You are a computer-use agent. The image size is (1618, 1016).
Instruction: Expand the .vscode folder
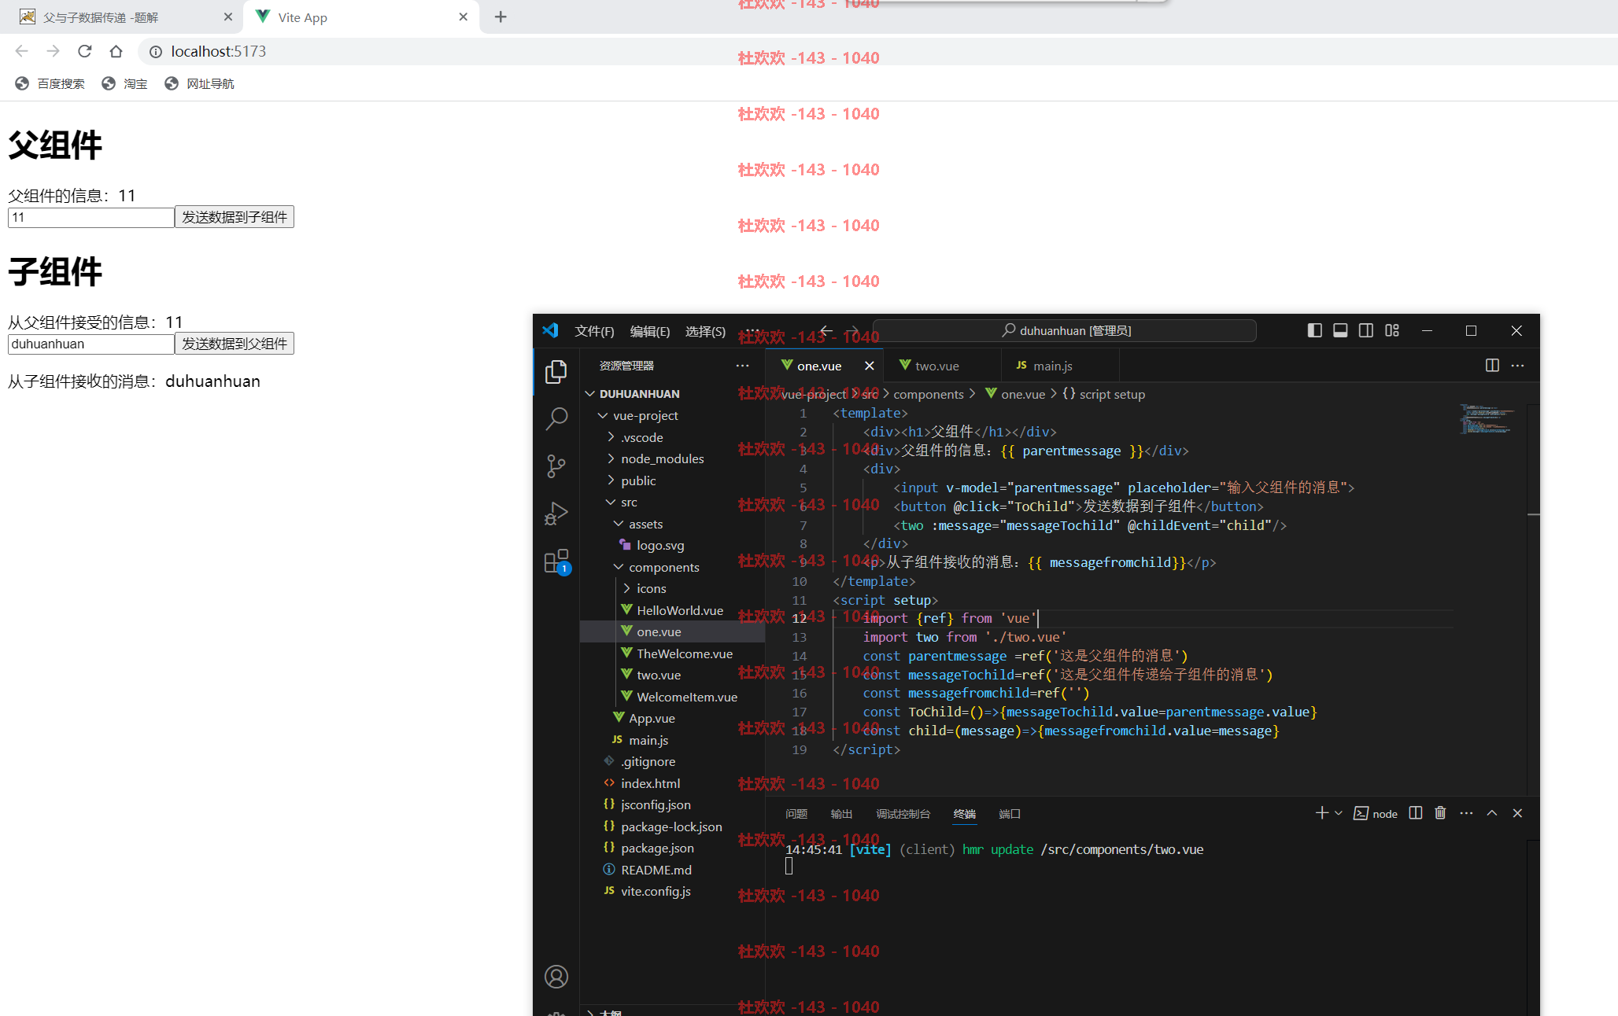click(x=673, y=437)
